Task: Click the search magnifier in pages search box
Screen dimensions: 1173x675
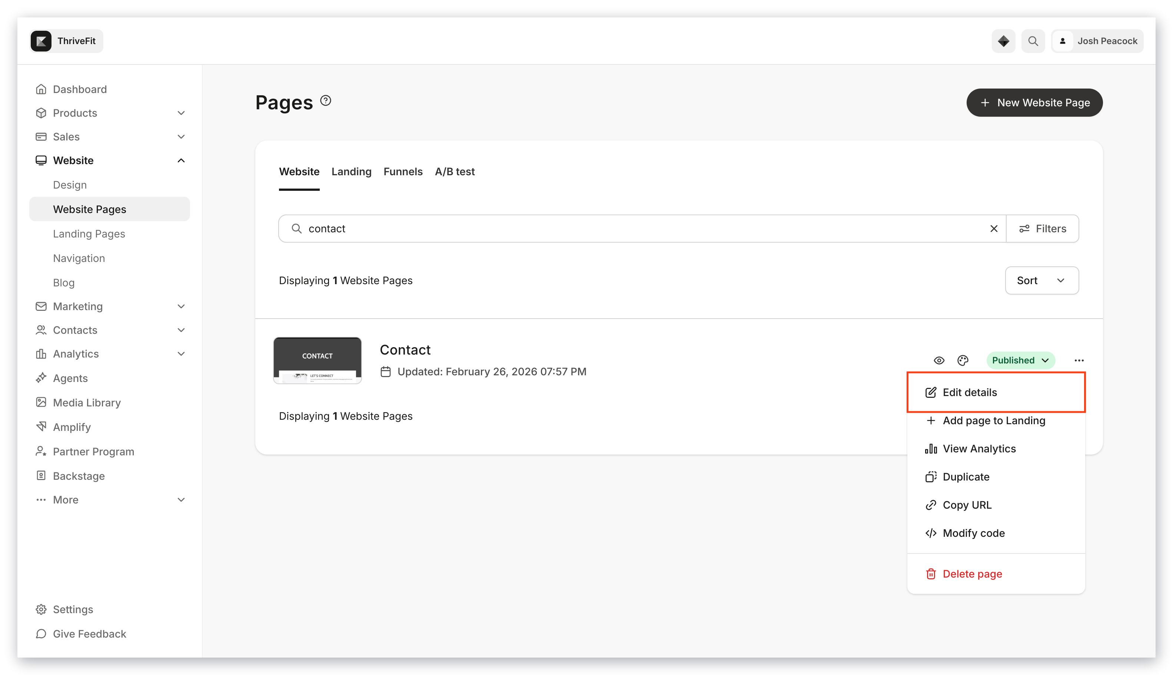Action: pos(297,229)
